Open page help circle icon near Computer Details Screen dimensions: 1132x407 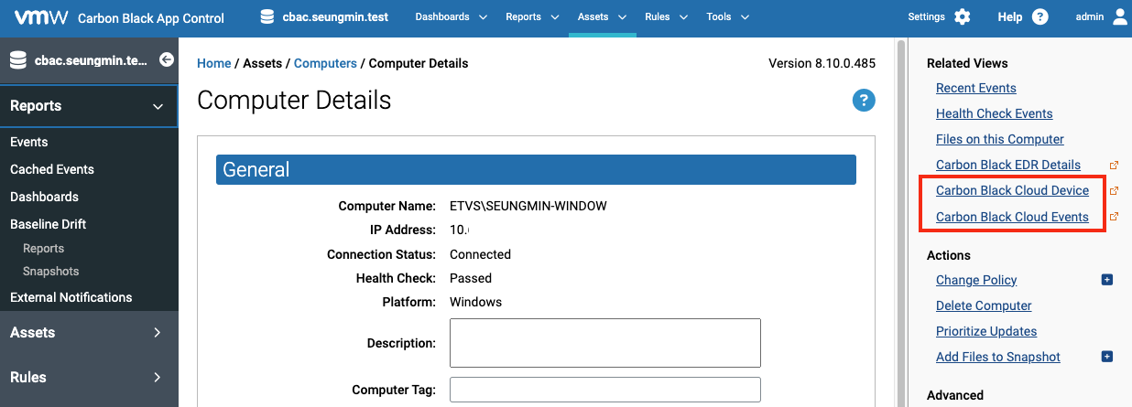(x=864, y=101)
